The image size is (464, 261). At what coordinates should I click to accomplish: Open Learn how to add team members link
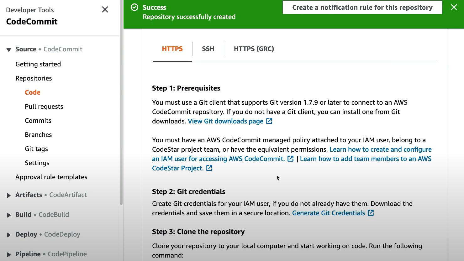point(366,159)
